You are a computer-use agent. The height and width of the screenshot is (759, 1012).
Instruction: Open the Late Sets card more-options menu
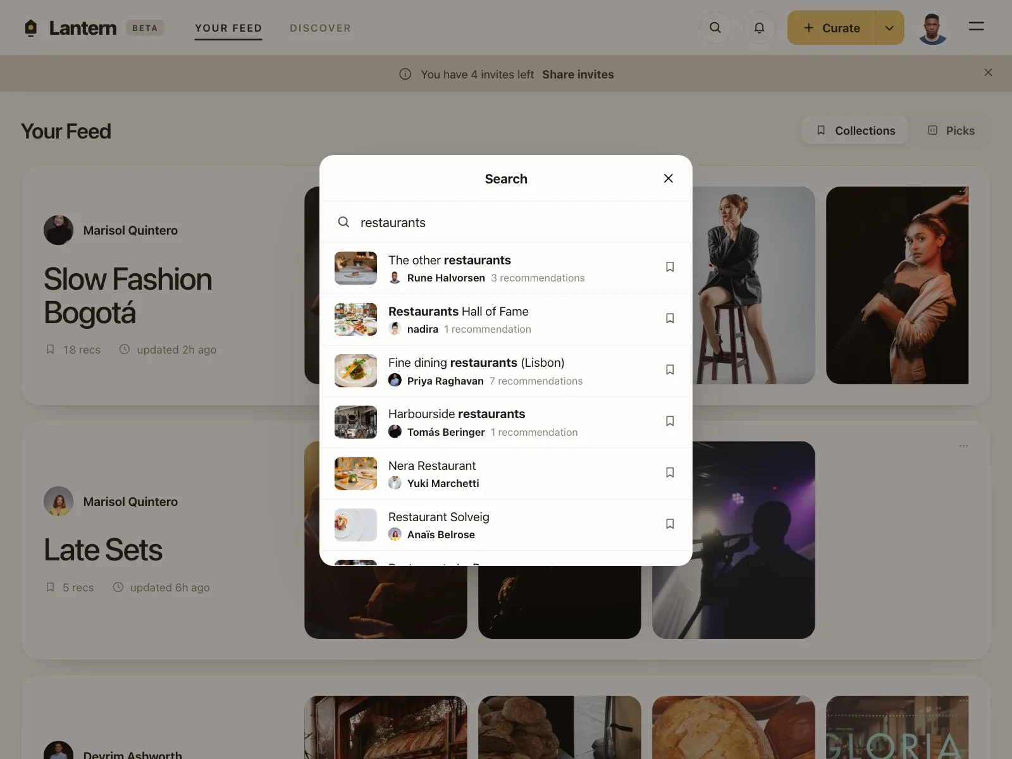pyautogui.click(x=963, y=446)
